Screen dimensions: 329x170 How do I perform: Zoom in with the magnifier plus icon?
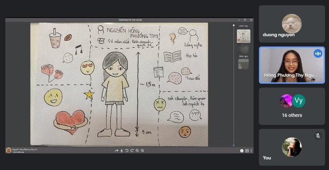(x=137, y=151)
